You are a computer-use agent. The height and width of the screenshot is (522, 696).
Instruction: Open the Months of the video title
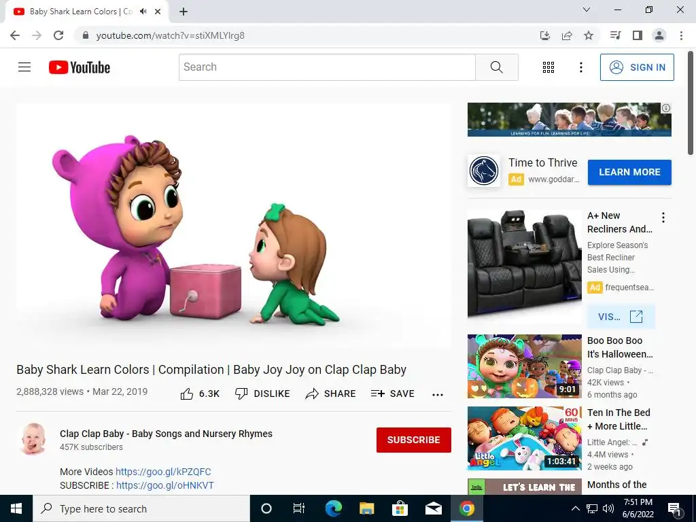[617, 485]
